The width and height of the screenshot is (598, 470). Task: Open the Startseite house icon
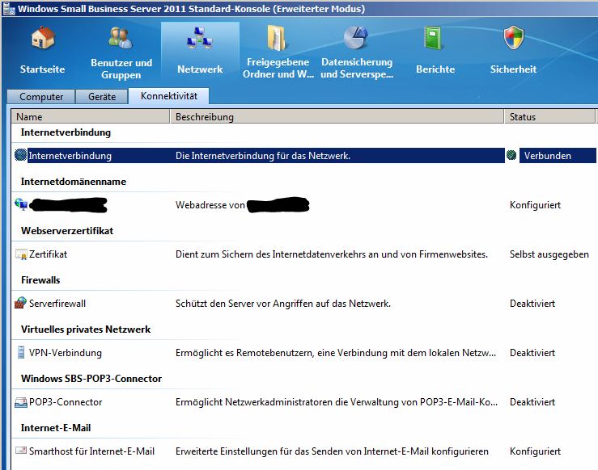(43, 37)
